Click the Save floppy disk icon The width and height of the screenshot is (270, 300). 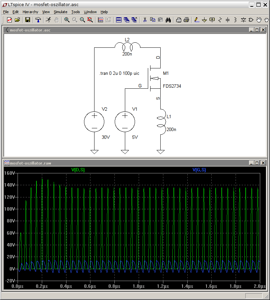click(28, 20)
